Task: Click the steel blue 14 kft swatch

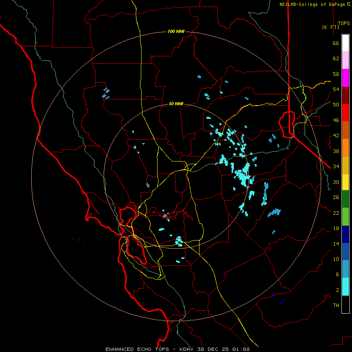Action: (x=345, y=269)
